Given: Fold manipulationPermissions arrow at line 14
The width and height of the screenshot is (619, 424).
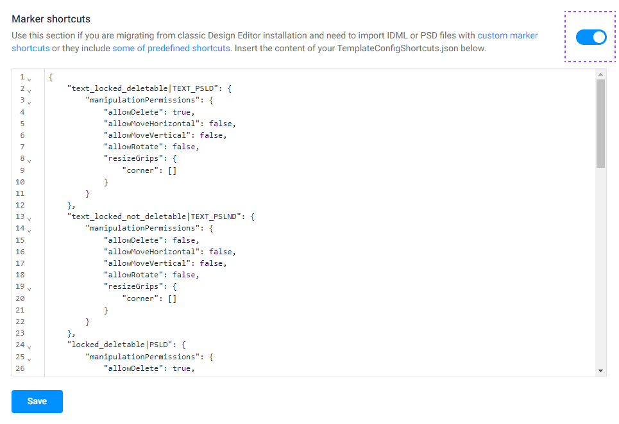Looking at the screenshot, I should 30,230.
